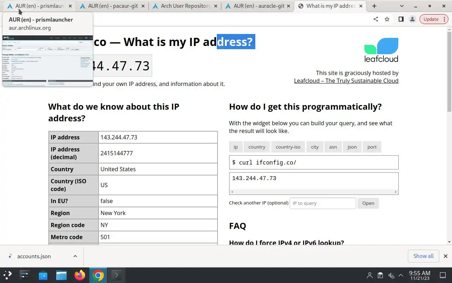Open the Chrome profile avatar menu
Screen dimensions: 452x283
click(x=412, y=19)
